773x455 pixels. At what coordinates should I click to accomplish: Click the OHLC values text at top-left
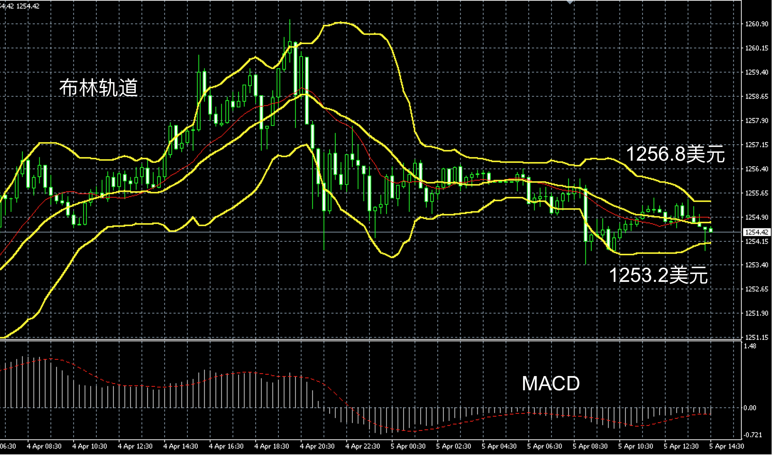(20, 6)
